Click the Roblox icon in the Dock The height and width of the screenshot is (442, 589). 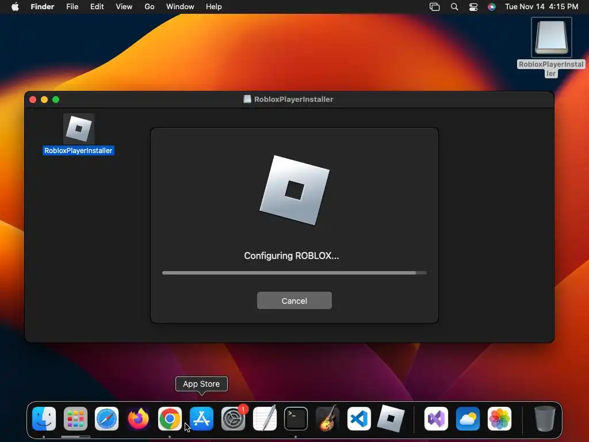coord(391,419)
